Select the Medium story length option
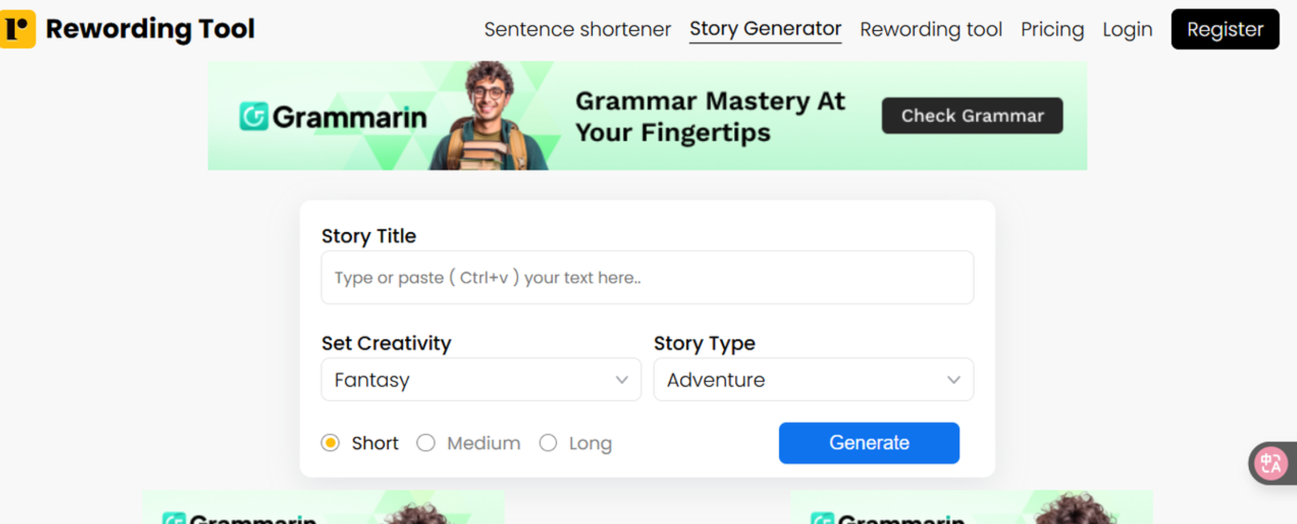This screenshot has width=1297, height=524. coord(426,442)
